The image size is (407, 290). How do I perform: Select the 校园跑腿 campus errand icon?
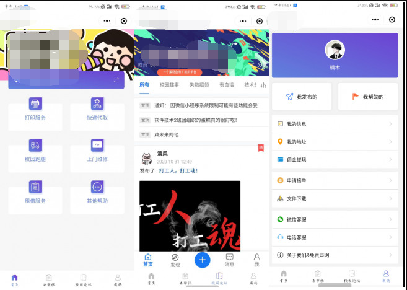[x=35, y=146]
